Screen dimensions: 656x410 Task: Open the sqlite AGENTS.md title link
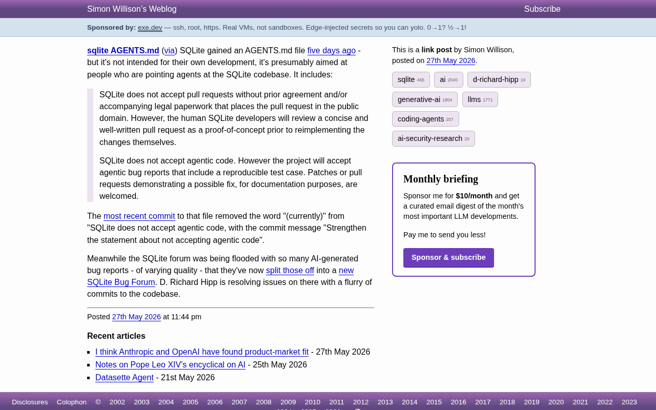pyautogui.click(x=123, y=51)
